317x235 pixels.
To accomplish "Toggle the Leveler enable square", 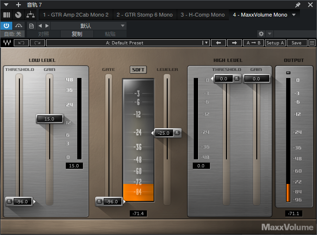I will (177, 133).
